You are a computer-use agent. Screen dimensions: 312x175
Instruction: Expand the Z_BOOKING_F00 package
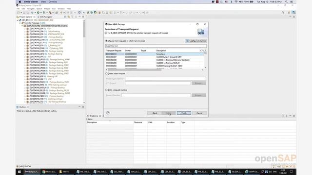pyautogui.click(x=25, y=45)
